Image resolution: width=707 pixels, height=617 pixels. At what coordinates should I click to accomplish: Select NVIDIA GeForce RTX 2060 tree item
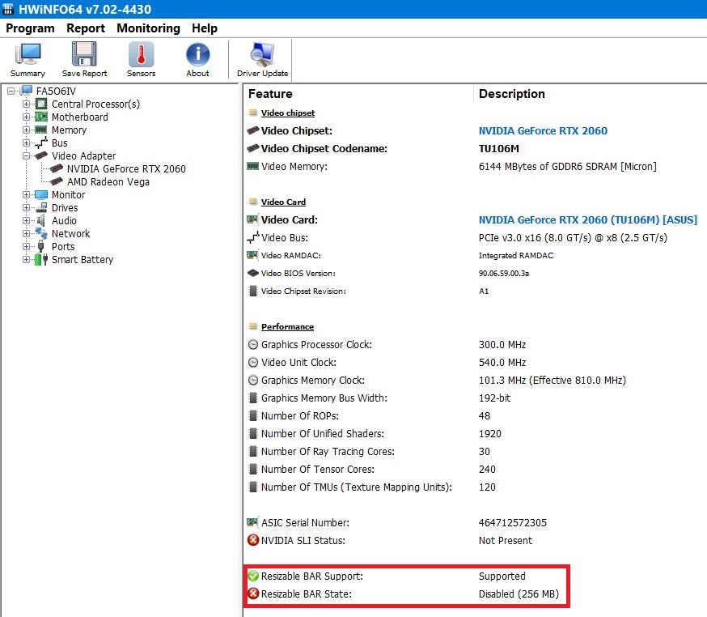pos(126,168)
